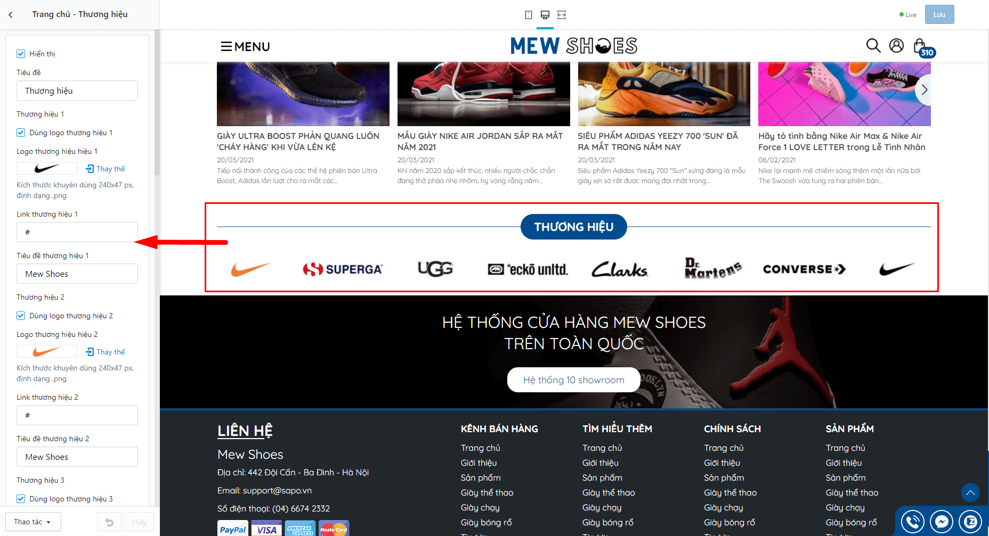
Task: Click the Hệ thống 10 showroom button
Action: click(x=574, y=380)
